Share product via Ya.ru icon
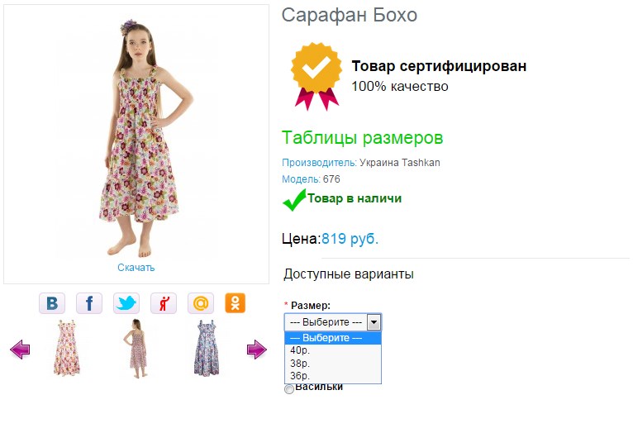 164,303
